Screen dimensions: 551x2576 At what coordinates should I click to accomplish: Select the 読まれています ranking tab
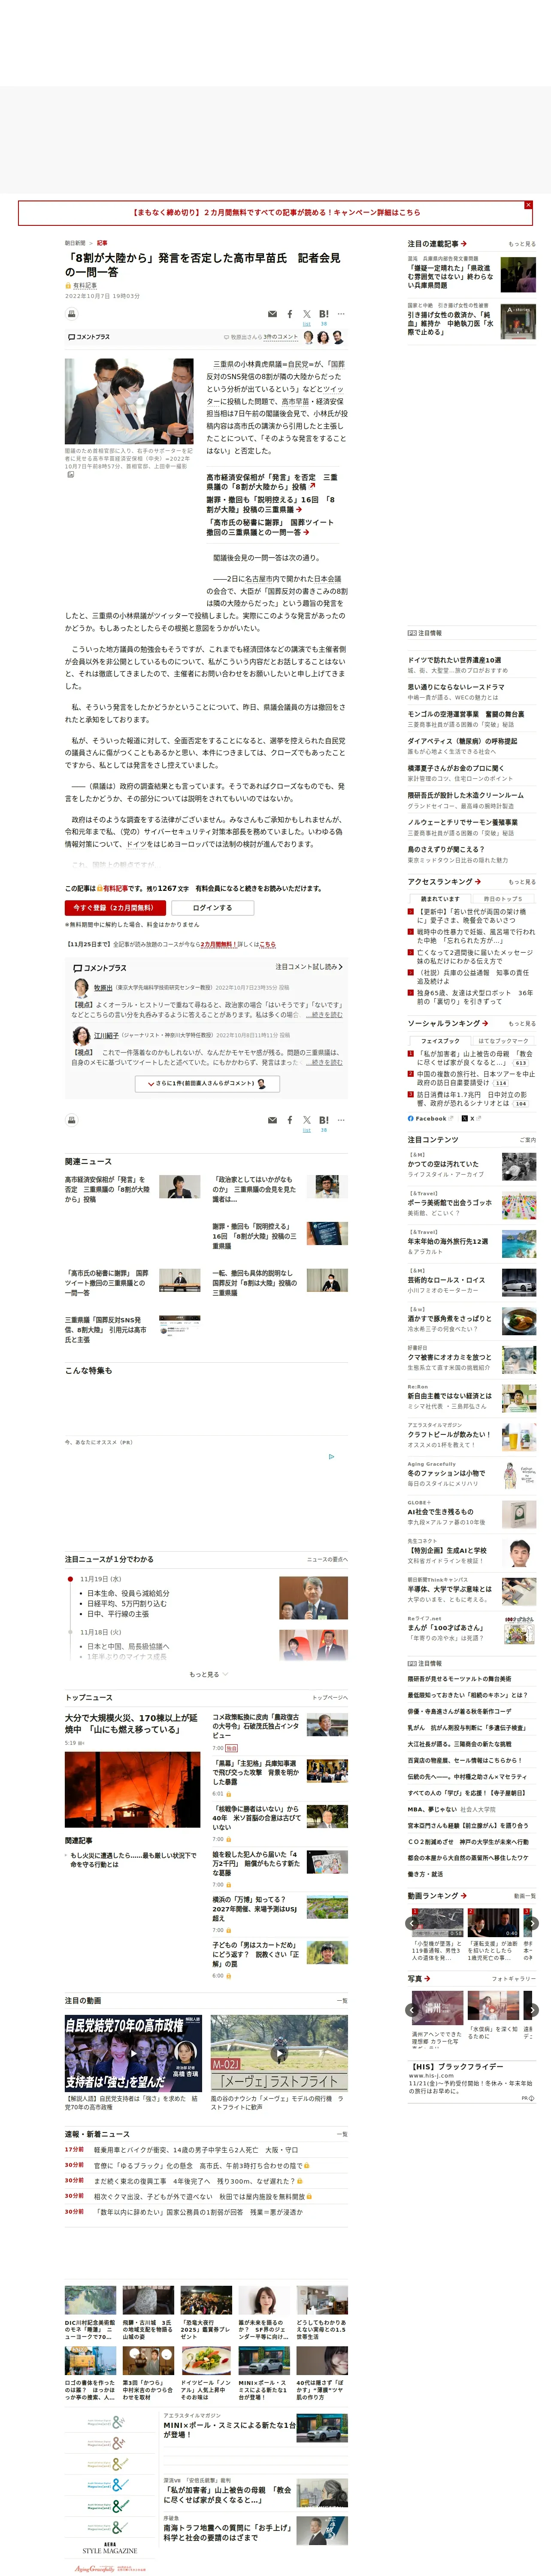coord(441,898)
